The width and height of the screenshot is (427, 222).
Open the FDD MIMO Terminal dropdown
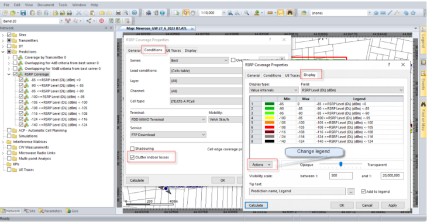pos(168,119)
